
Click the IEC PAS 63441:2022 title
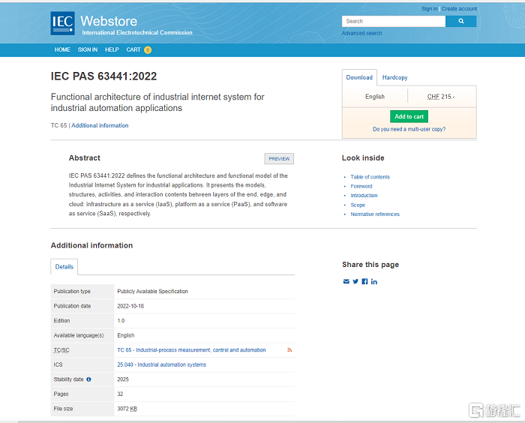[x=103, y=76]
